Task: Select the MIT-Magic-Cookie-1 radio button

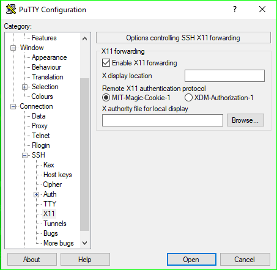Action: click(x=106, y=98)
